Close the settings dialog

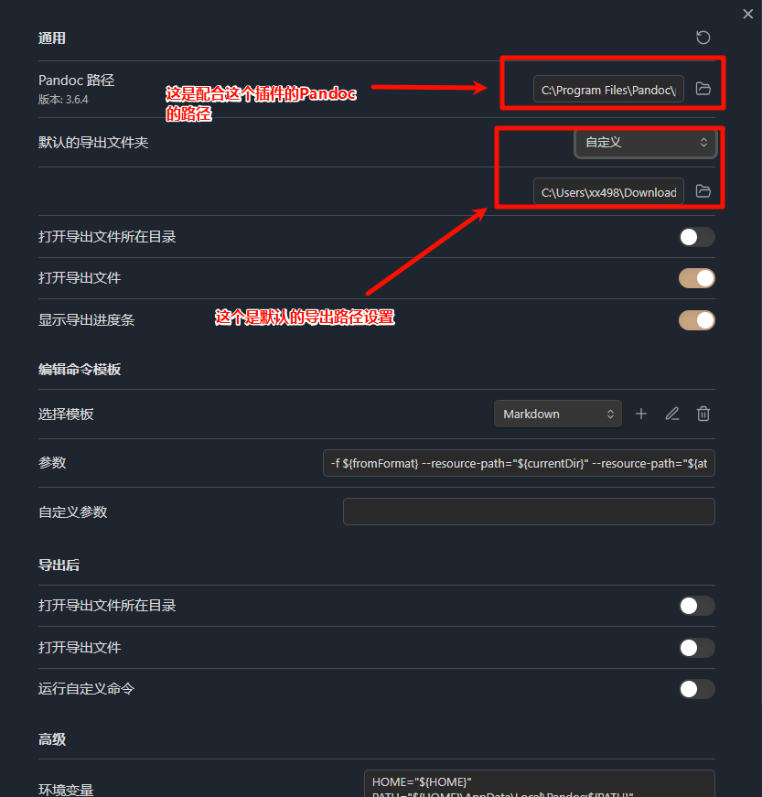click(x=747, y=14)
